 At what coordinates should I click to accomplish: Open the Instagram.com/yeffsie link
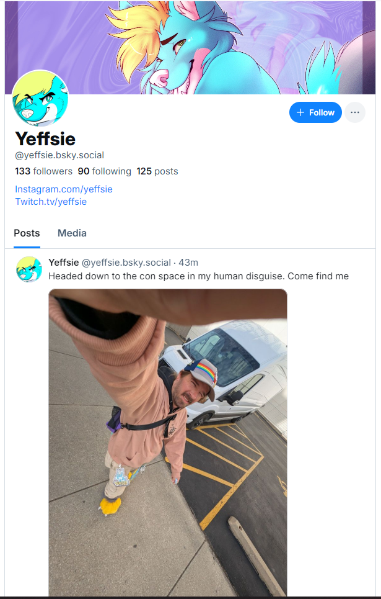(x=64, y=189)
